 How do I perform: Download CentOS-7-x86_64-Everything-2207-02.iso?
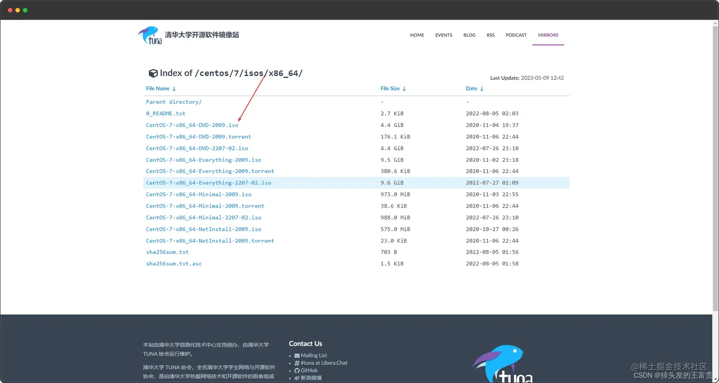(x=208, y=183)
